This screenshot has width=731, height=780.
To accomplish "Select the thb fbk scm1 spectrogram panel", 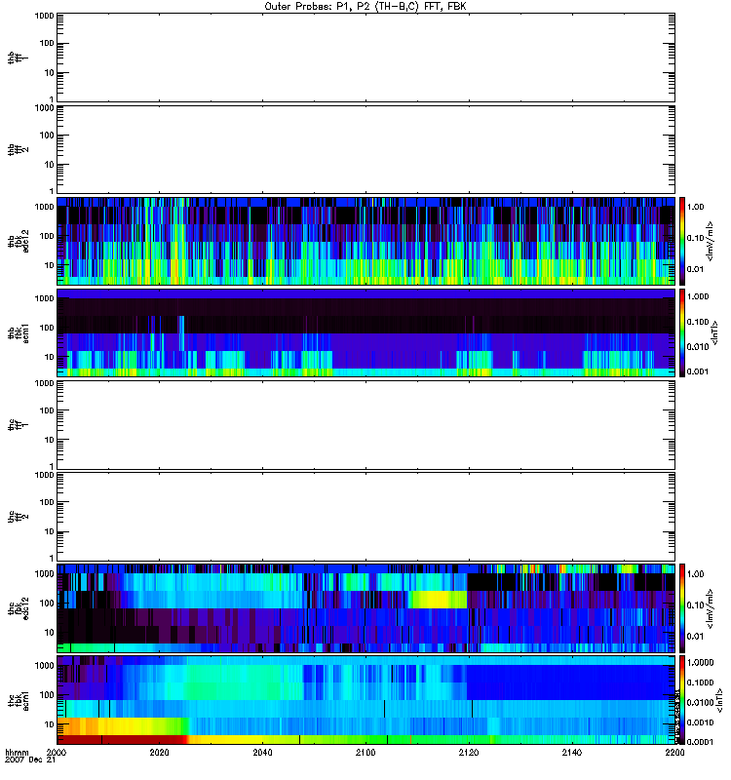I will (x=365, y=332).
